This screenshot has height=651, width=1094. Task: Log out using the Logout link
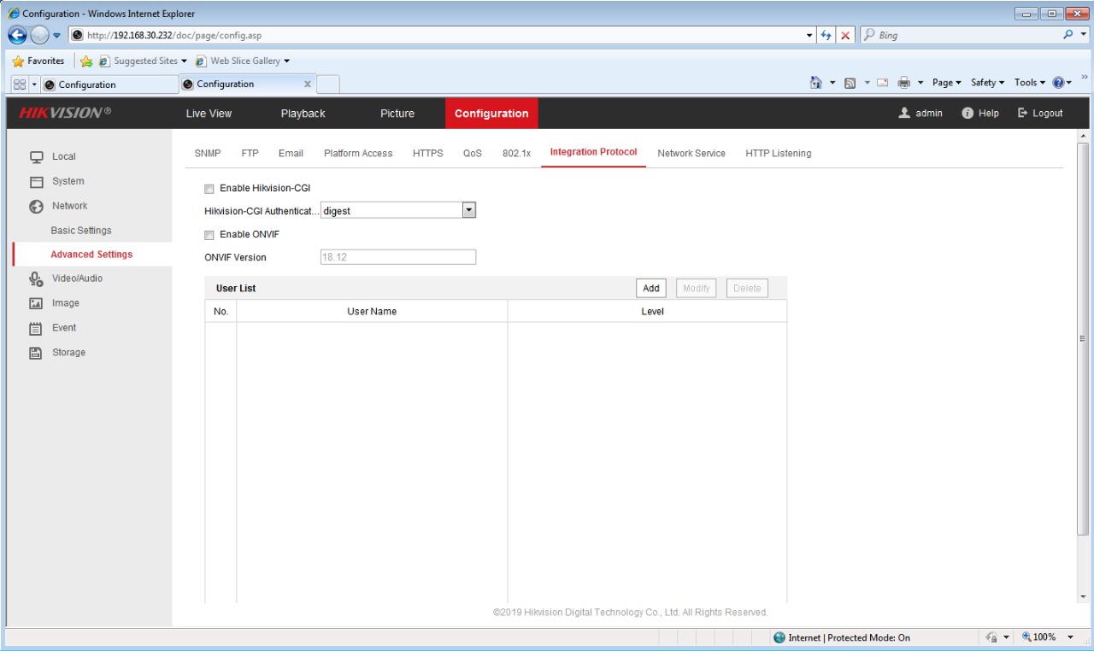[x=1040, y=114]
